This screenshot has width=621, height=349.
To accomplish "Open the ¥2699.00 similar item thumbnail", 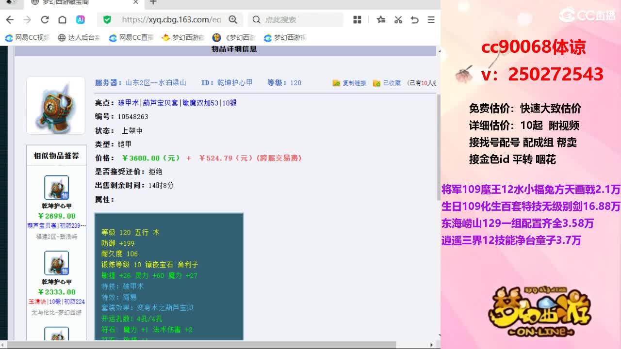I will click(56, 188).
